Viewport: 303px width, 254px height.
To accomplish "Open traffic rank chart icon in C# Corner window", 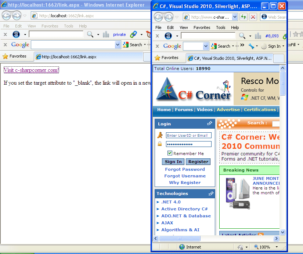I will point(258,36).
